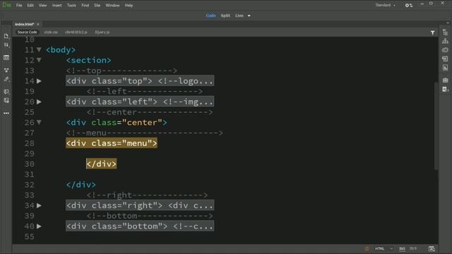Collapse section tag at line 12

click(39, 60)
